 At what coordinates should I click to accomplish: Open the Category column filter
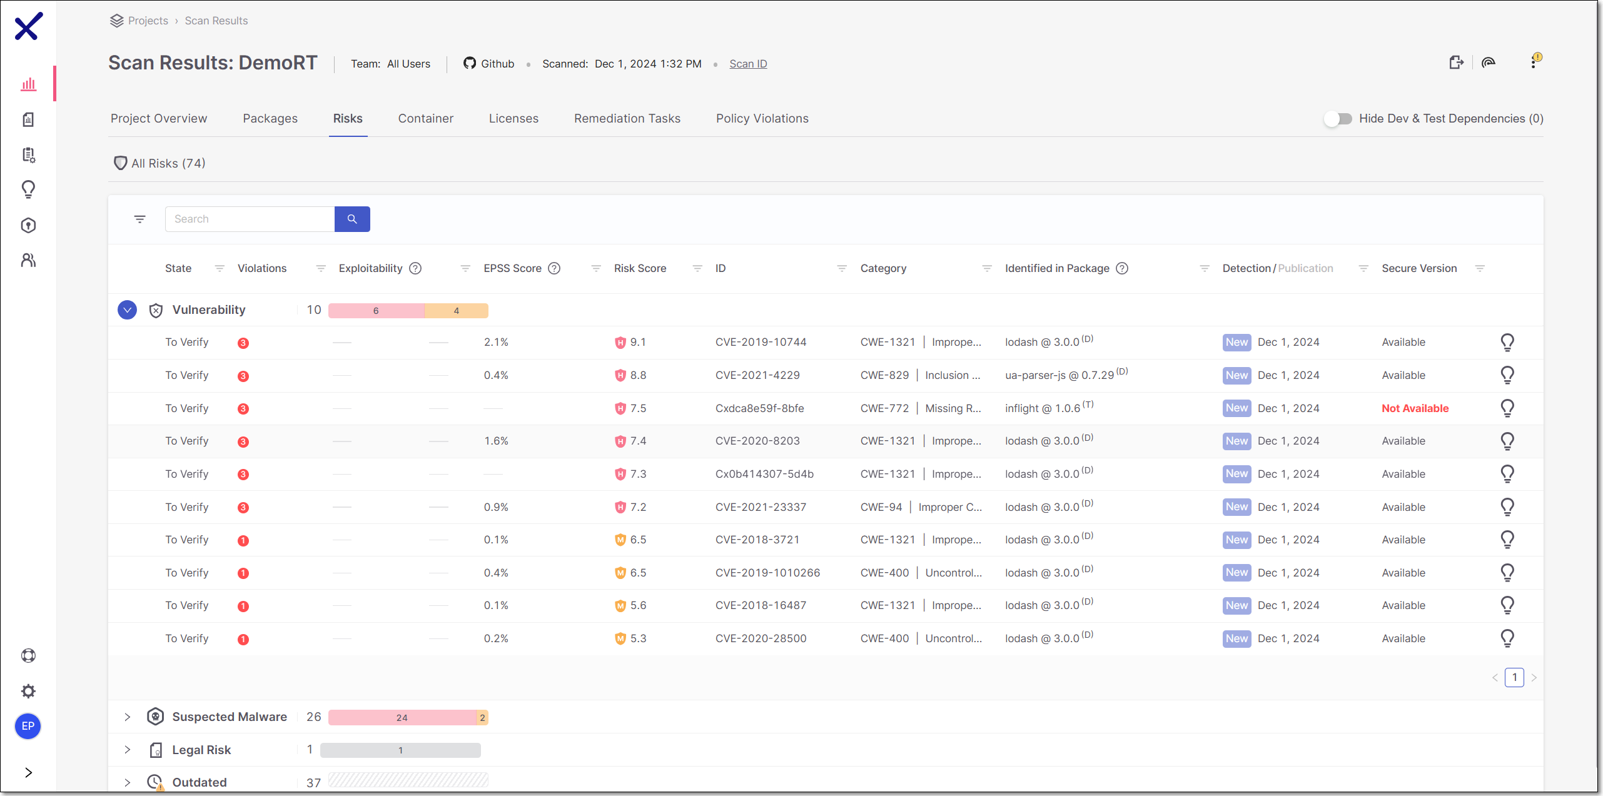point(987,268)
